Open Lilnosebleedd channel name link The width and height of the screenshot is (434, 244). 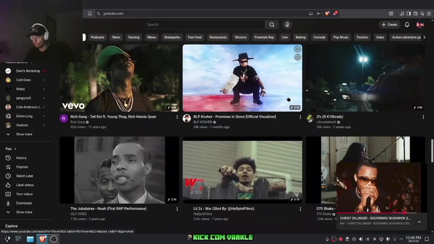click(x=327, y=122)
